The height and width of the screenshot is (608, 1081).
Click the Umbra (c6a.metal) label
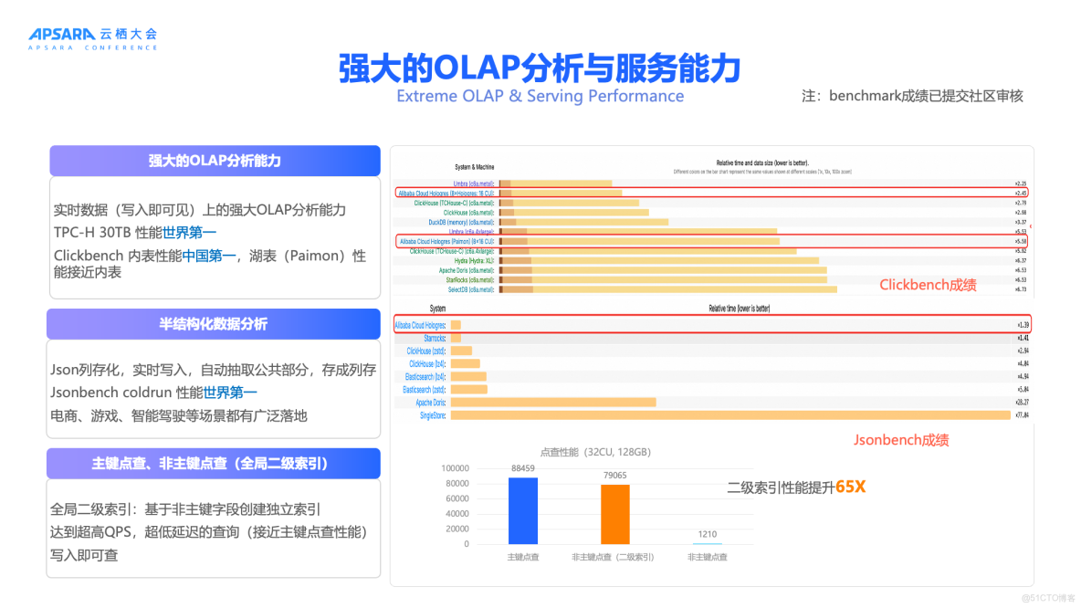(474, 182)
